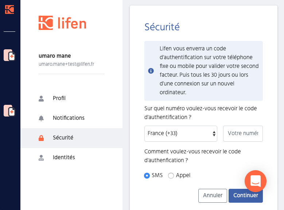Open the upper medical document icon in sidebar
Viewport: 284px width, 210px height.
click(x=9, y=55)
